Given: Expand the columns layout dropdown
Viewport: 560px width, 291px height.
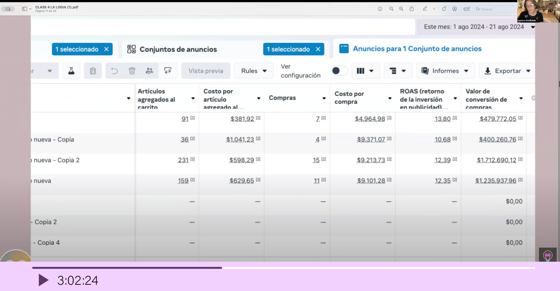Looking at the screenshot, I should point(365,71).
